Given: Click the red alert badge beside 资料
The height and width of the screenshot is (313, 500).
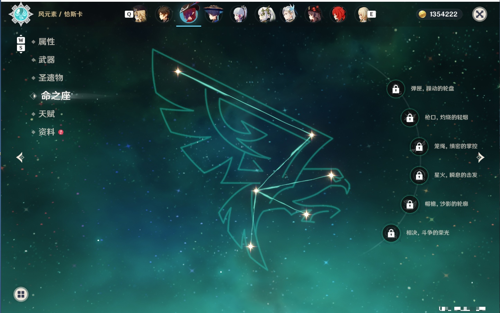Looking at the screenshot, I should 61,132.
